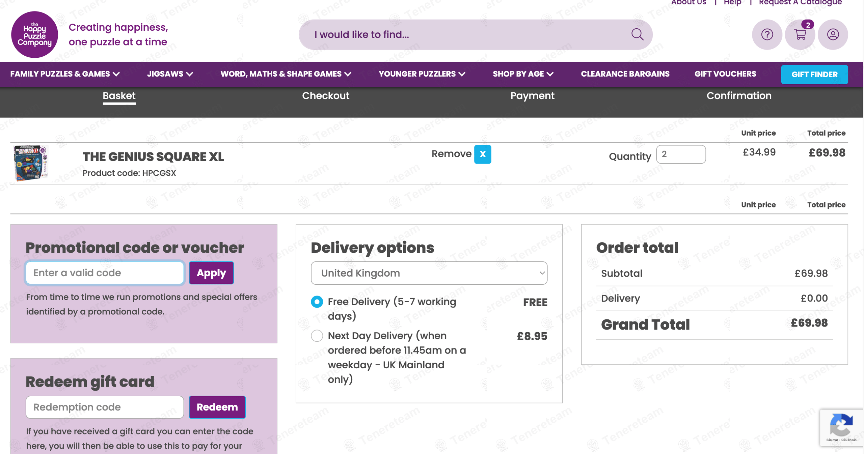864x454 pixels.
Task: Click the Grand Total £69.98 amount
Action: pyautogui.click(x=809, y=323)
